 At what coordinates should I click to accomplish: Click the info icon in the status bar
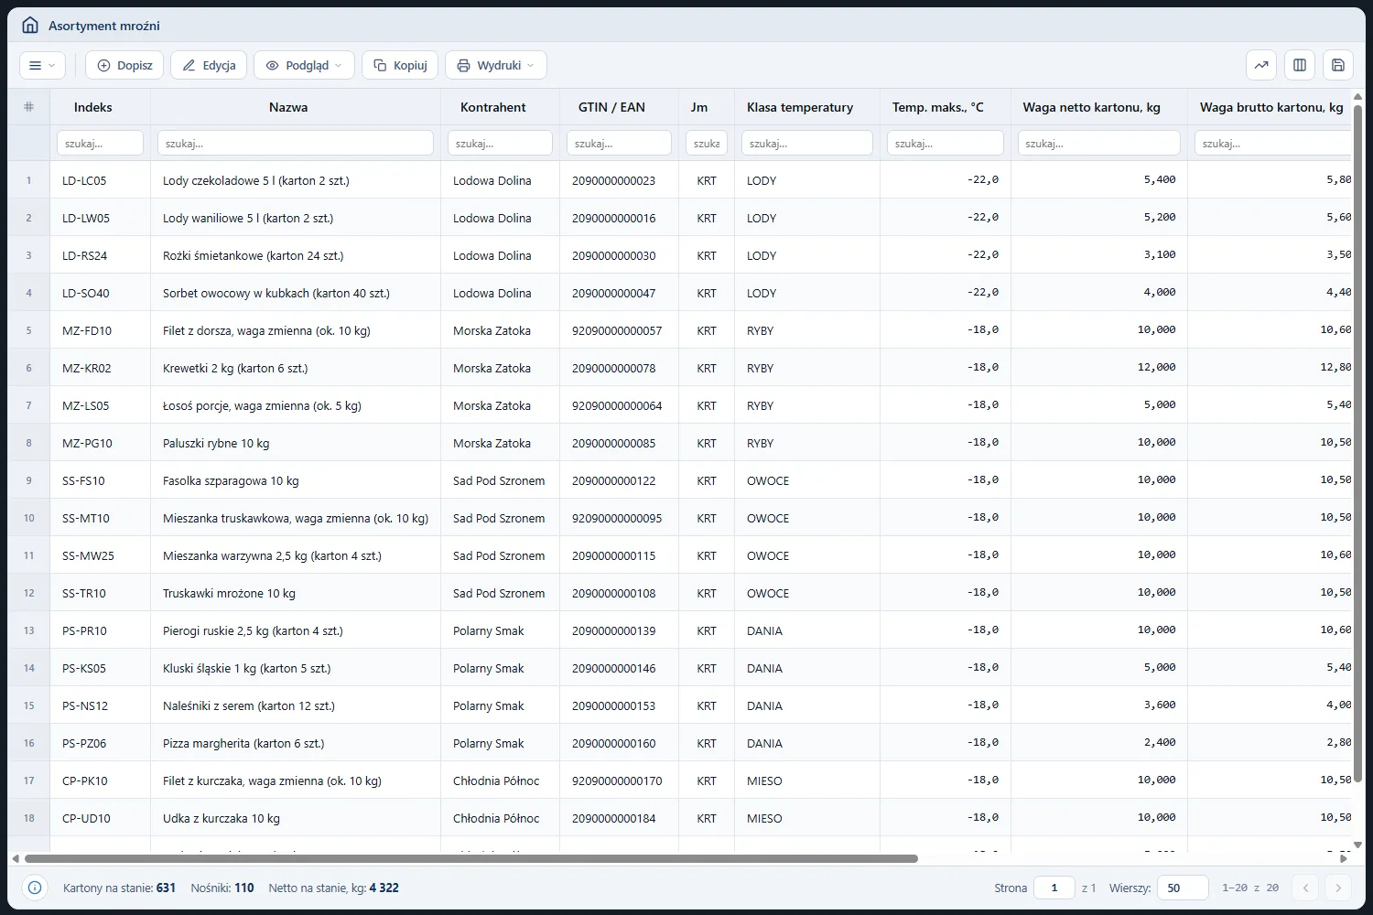pyautogui.click(x=35, y=888)
